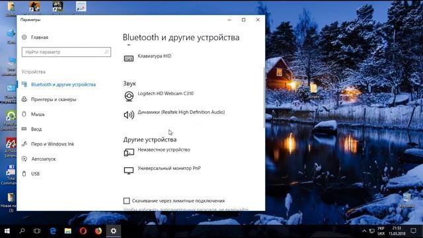423x238 pixels.
Task: Click the settings window vertical scrollbar
Action: tap(264, 97)
